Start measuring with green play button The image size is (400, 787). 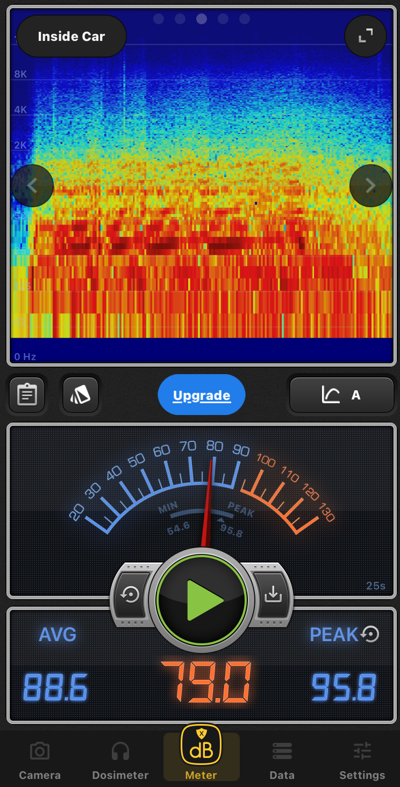pos(202,600)
